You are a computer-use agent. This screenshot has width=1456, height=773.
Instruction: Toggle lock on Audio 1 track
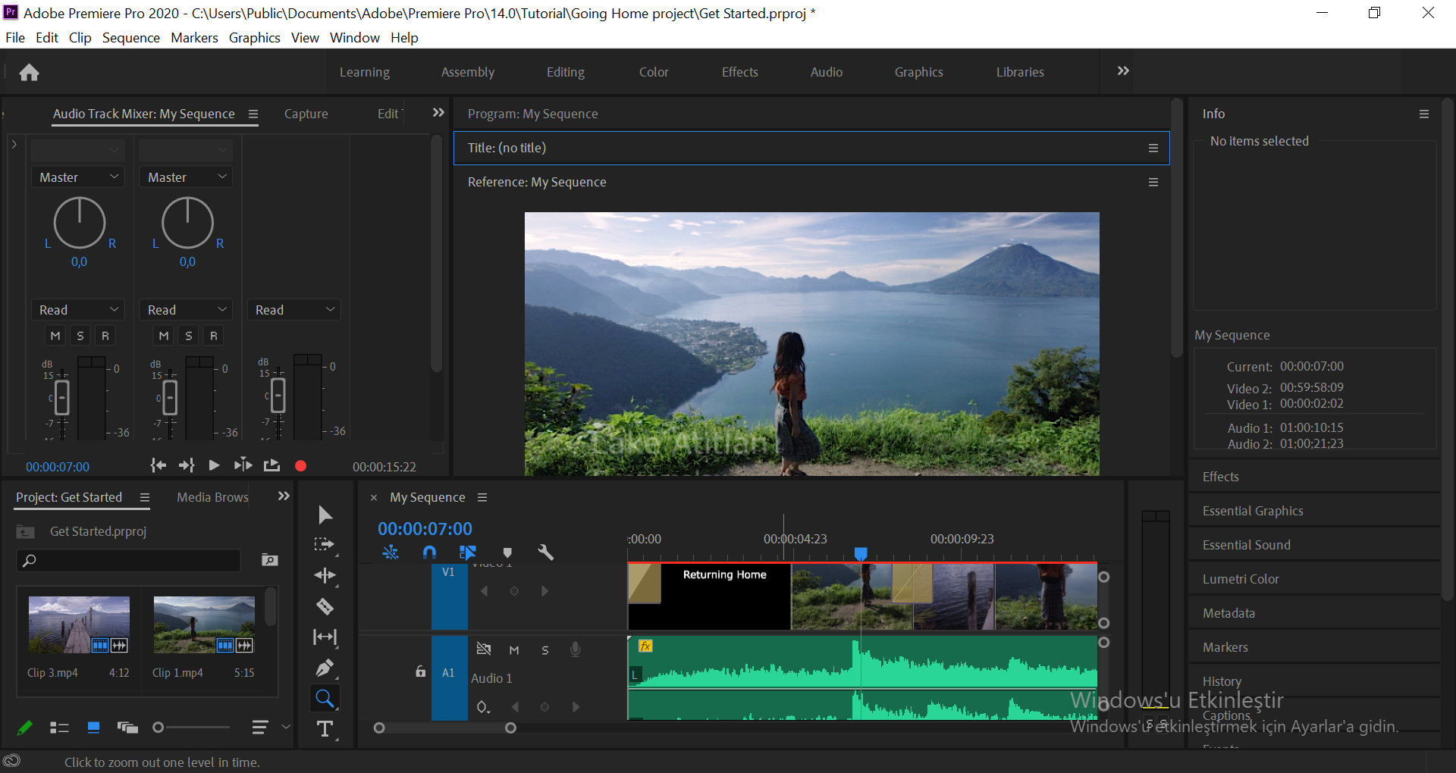420,671
